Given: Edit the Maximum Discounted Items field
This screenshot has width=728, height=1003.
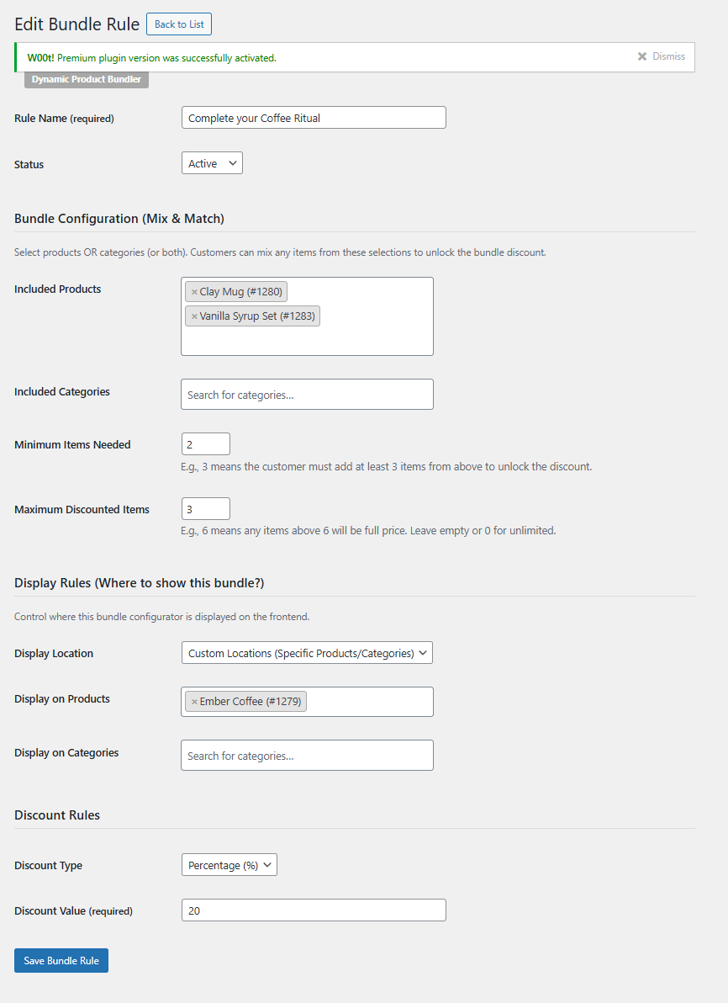Looking at the screenshot, I should click(x=206, y=508).
